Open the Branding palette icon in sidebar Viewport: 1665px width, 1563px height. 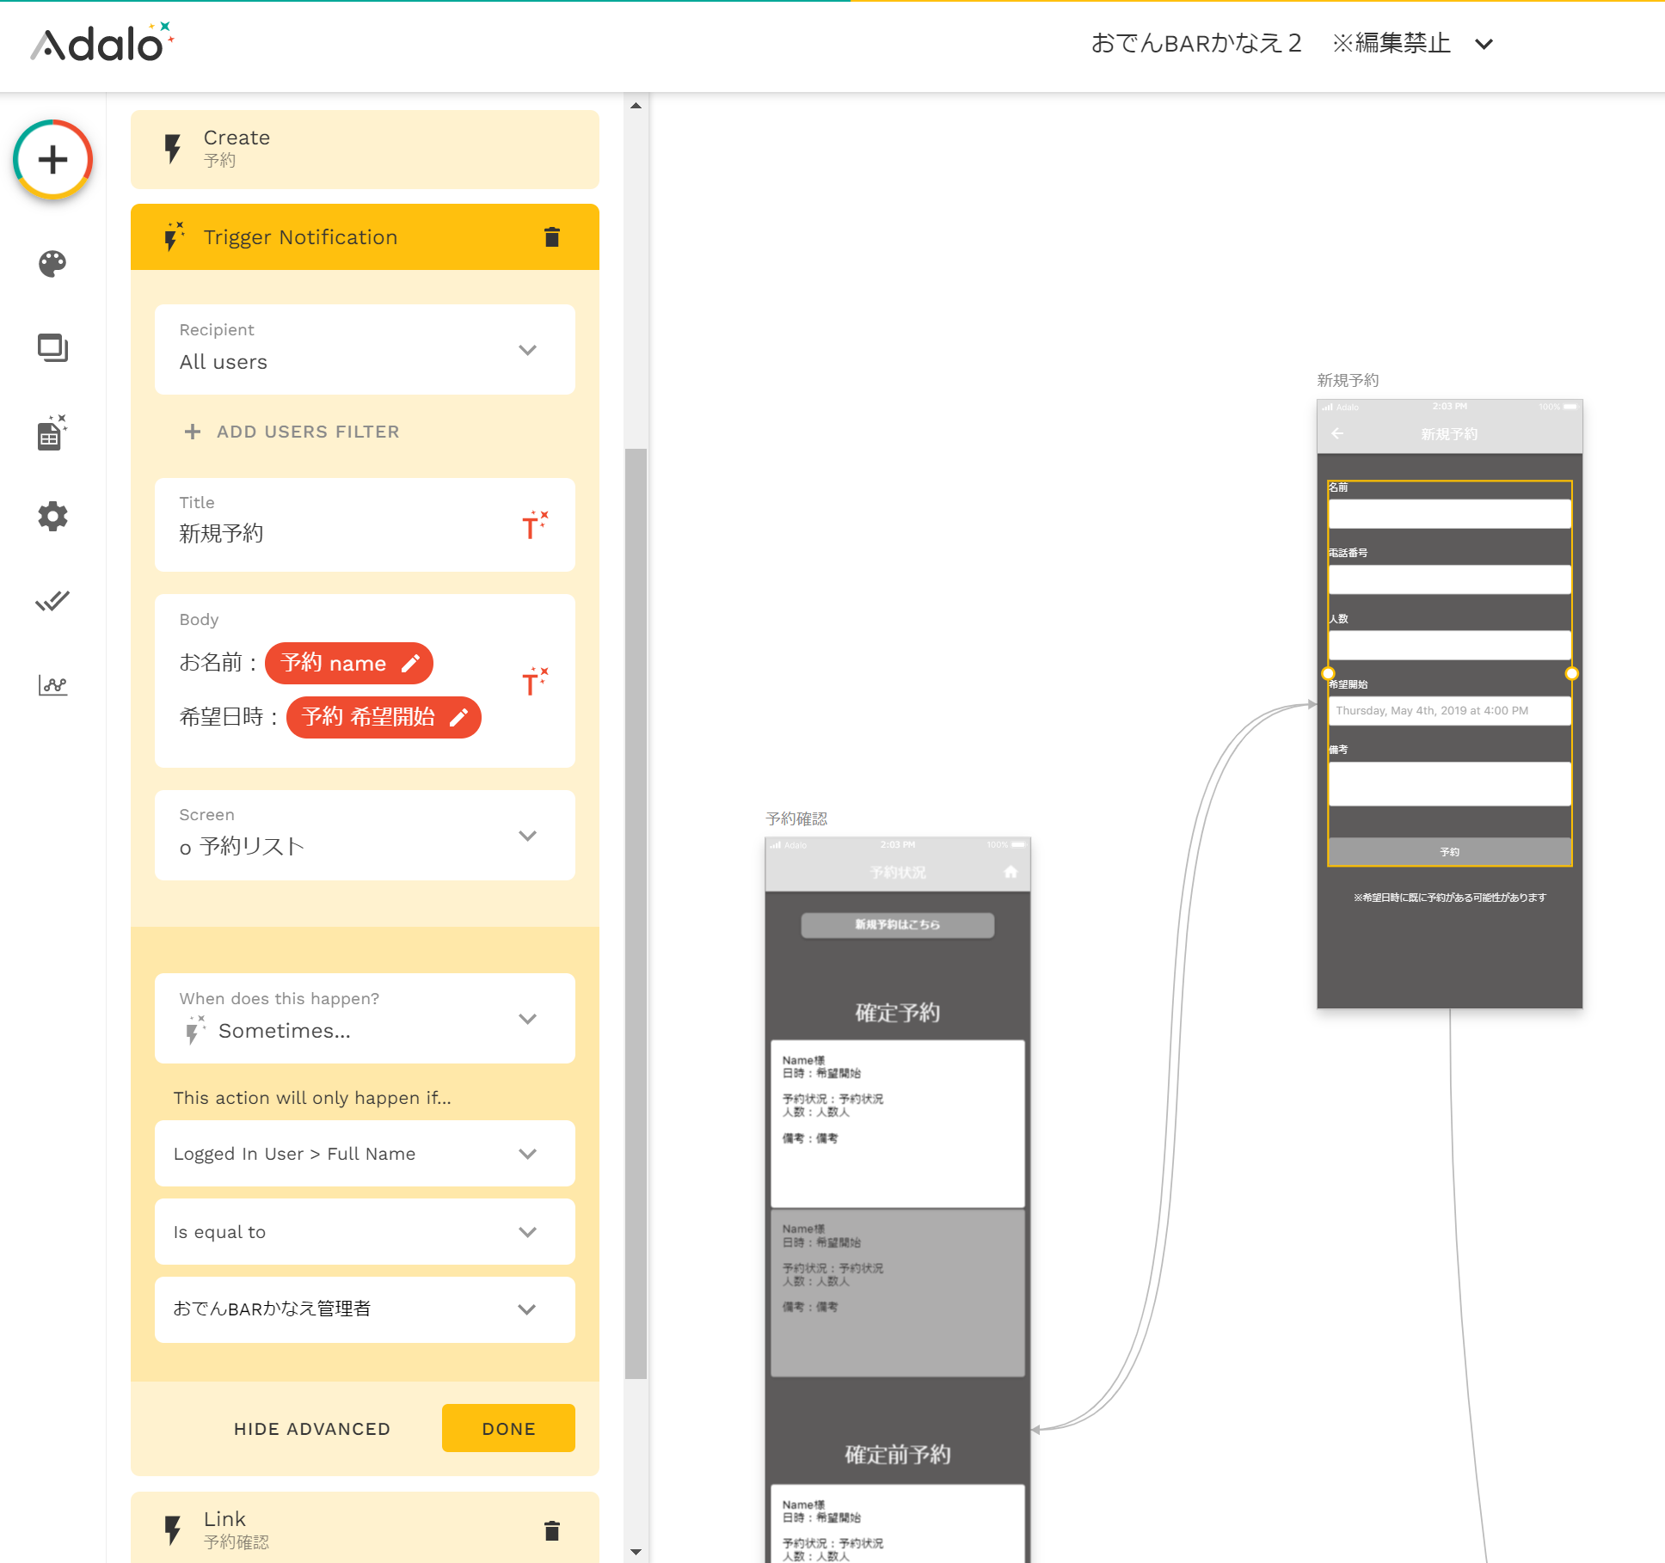[52, 263]
